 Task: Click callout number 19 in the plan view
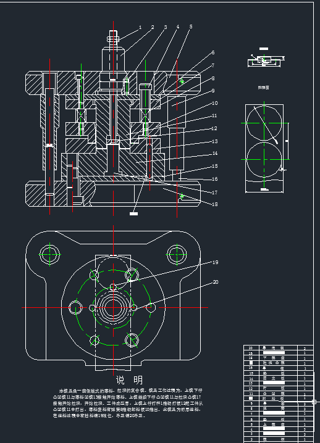pyautogui.click(x=216, y=262)
